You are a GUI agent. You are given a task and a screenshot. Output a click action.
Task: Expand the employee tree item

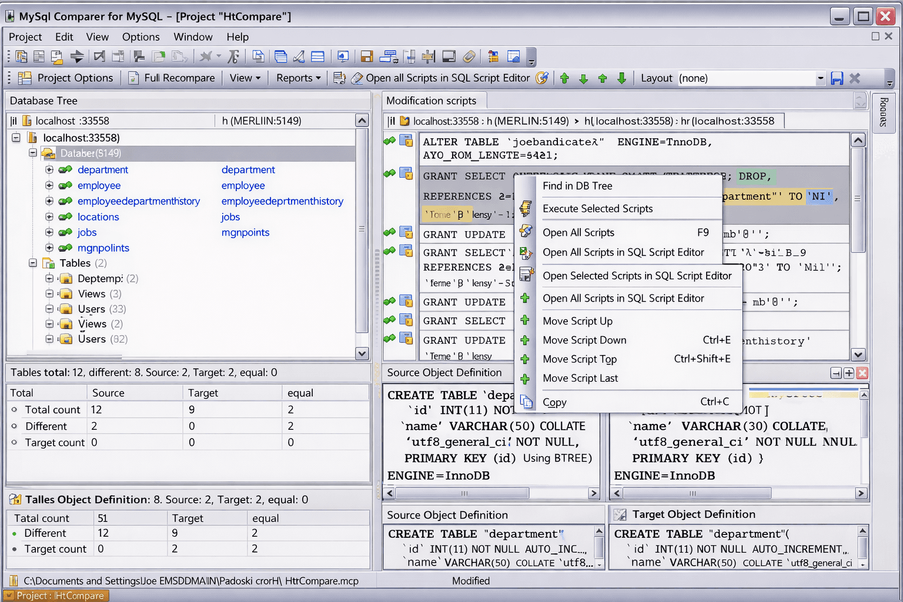(49, 185)
